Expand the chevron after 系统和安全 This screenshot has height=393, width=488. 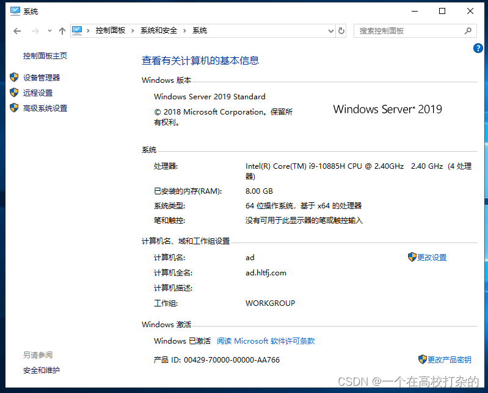(184, 30)
